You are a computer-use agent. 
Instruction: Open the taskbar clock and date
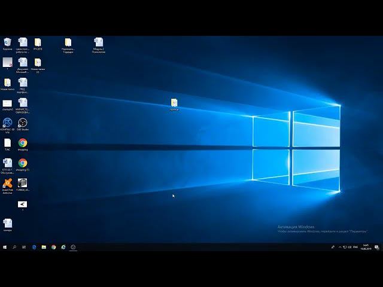coord(366,247)
